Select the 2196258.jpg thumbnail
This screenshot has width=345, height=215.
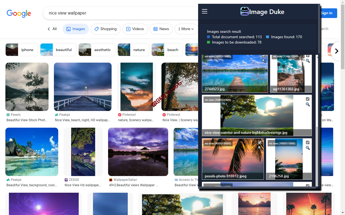pyautogui.click(x=289, y=159)
